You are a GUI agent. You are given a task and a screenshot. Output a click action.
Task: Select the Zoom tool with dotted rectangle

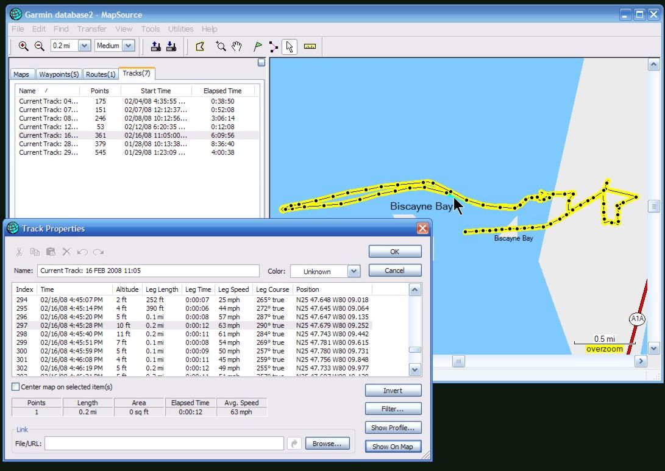point(221,46)
